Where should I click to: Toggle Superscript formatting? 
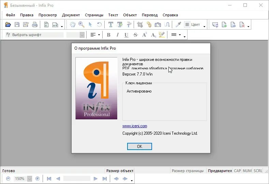[145, 35]
